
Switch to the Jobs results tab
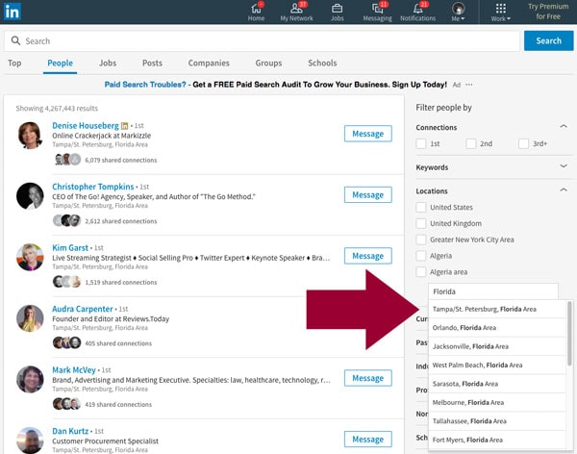(x=108, y=63)
